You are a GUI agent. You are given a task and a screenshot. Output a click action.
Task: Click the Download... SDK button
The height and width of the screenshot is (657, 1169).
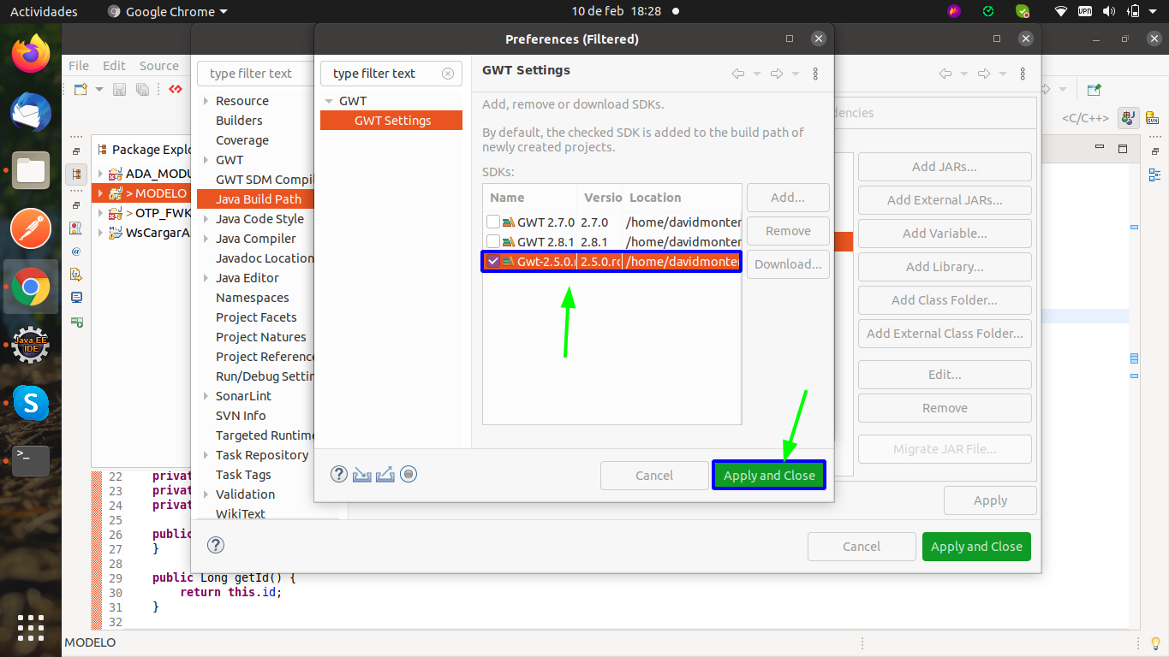(x=788, y=264)
